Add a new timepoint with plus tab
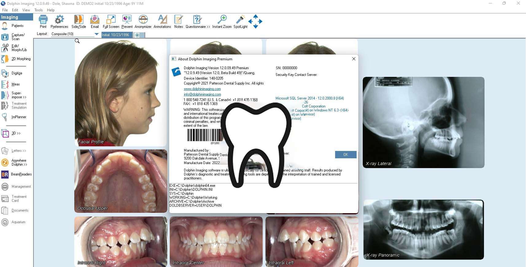 [137, 35]
